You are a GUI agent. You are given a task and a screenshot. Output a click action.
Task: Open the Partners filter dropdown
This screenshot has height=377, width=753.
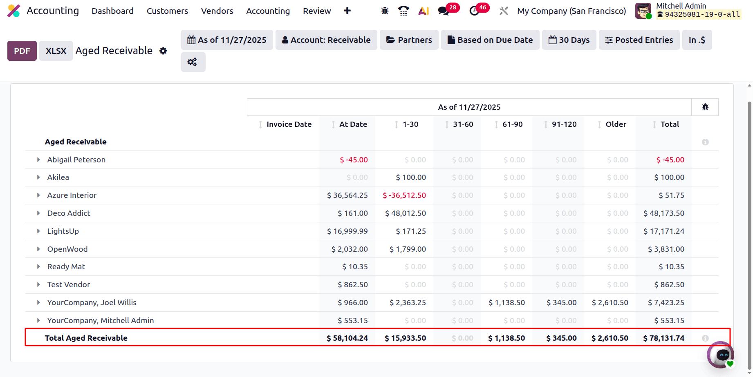(409, 40)
